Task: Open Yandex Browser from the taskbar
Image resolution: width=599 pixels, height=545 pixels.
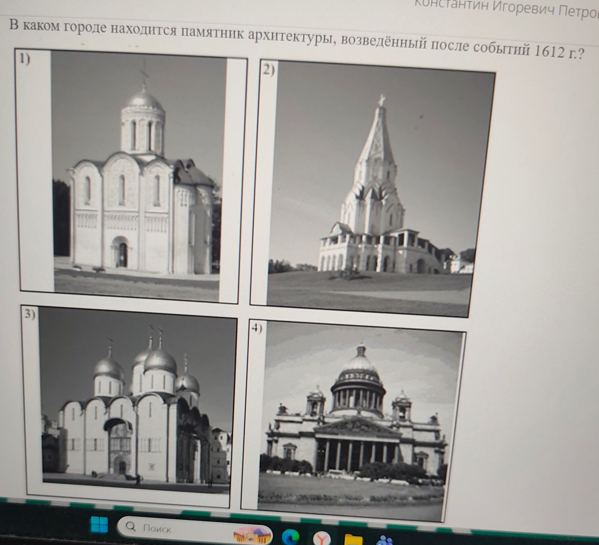Action: 322,539
